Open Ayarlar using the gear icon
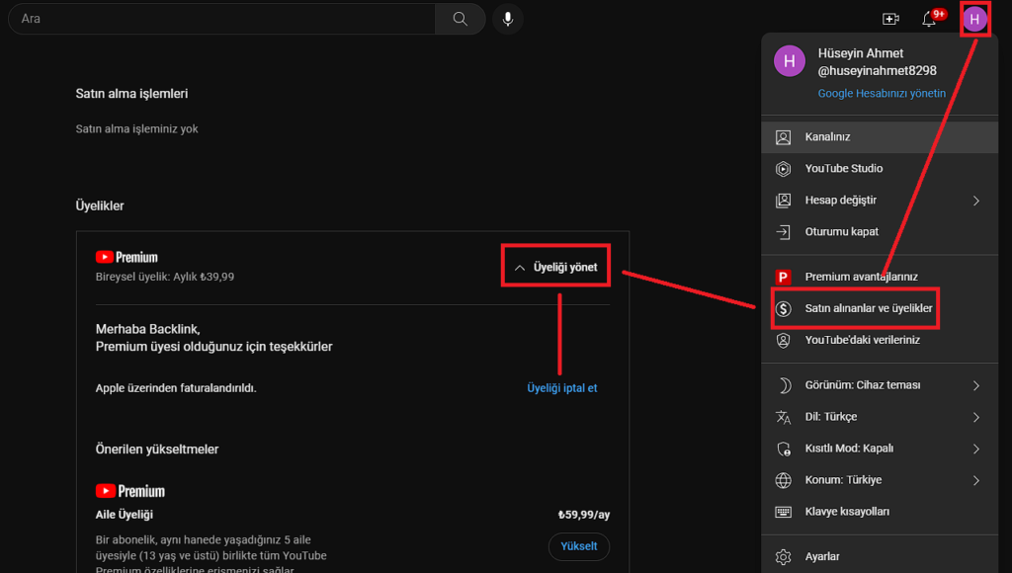 coord(782,556)
